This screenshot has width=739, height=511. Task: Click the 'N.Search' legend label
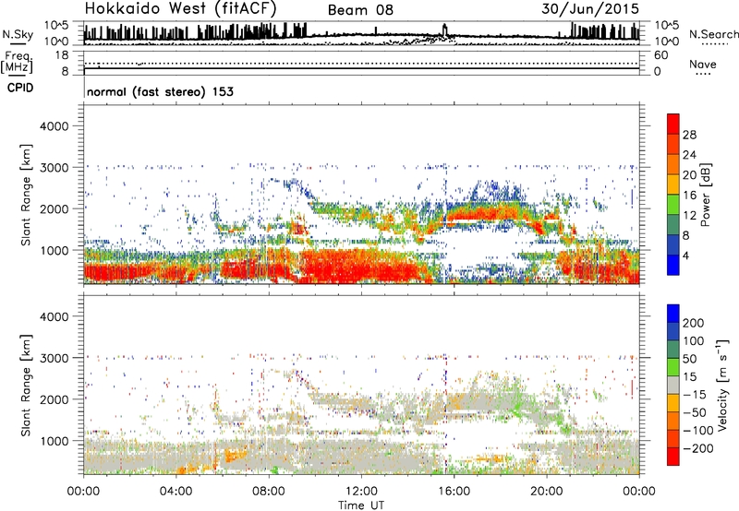coord(713,34)
